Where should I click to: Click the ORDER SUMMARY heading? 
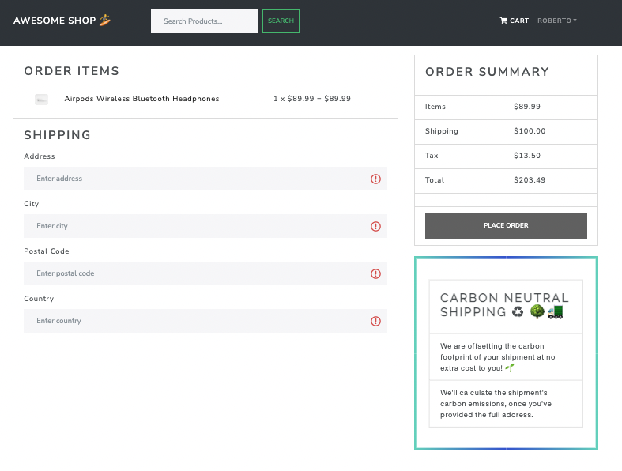[487, 72]
